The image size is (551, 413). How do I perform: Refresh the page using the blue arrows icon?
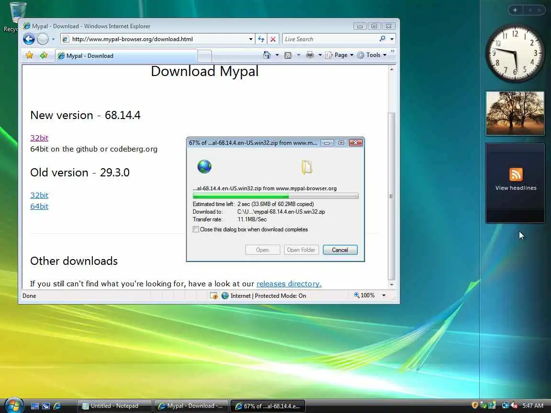point(261,39)
